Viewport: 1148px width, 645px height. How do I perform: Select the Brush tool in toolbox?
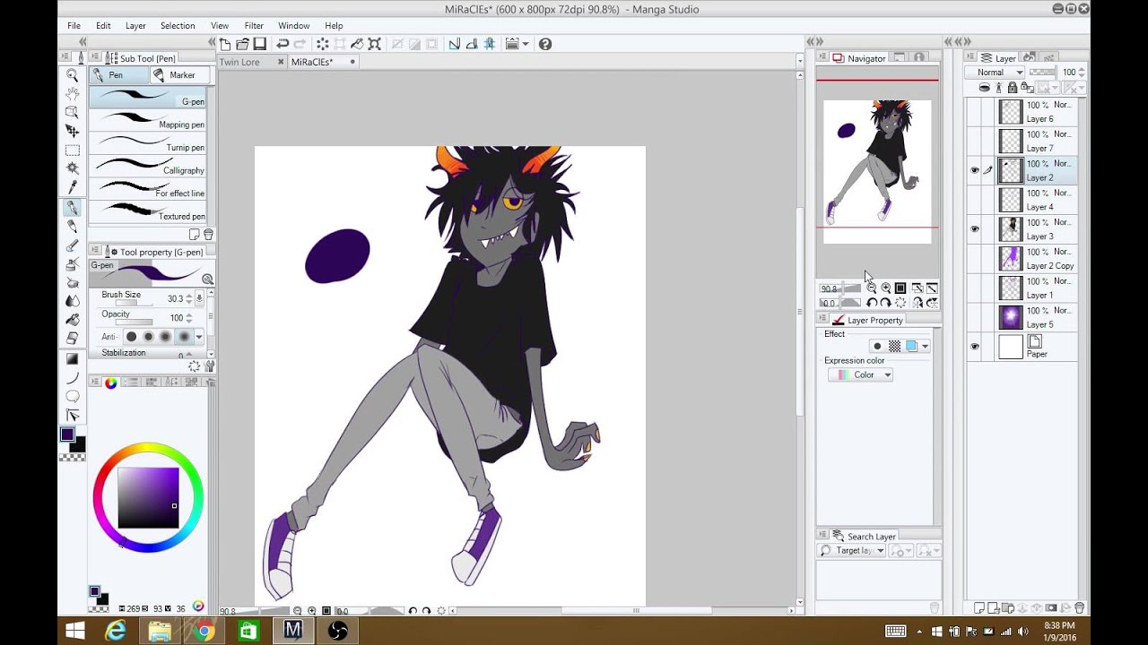tap(72, 245)
